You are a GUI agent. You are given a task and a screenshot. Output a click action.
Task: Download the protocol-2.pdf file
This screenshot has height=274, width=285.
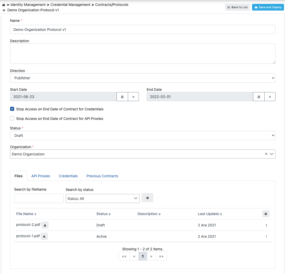[x=45, y=225]
